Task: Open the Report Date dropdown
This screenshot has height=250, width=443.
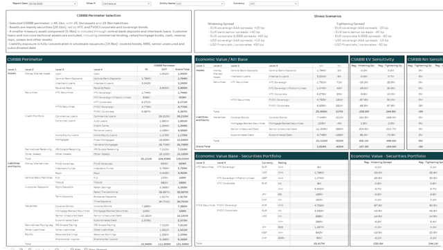Action: point(53,3)
